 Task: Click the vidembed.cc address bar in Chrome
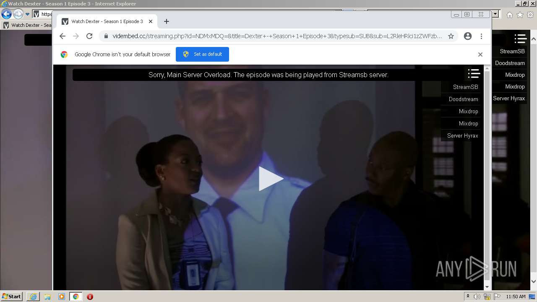[277, 36]
